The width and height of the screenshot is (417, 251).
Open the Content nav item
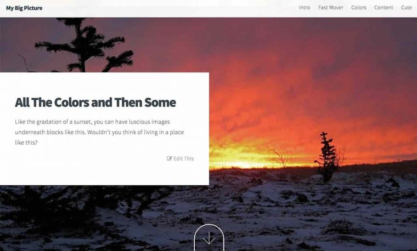384,8
